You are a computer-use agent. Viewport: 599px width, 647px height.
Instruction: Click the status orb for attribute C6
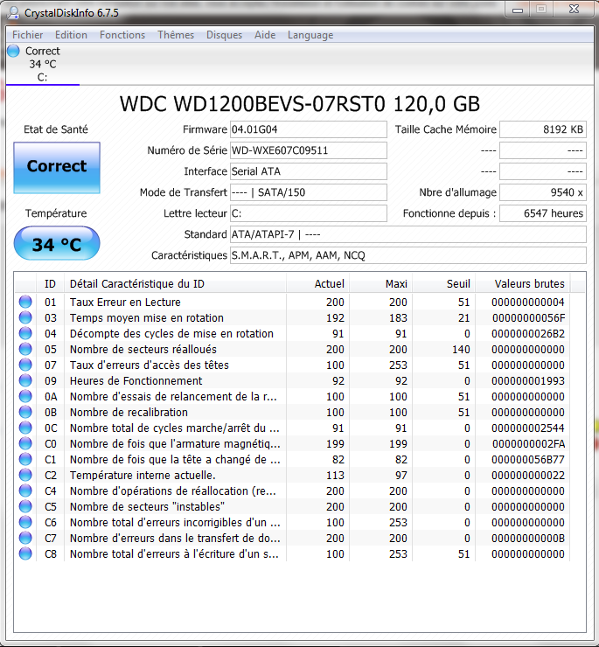(25, 522)
